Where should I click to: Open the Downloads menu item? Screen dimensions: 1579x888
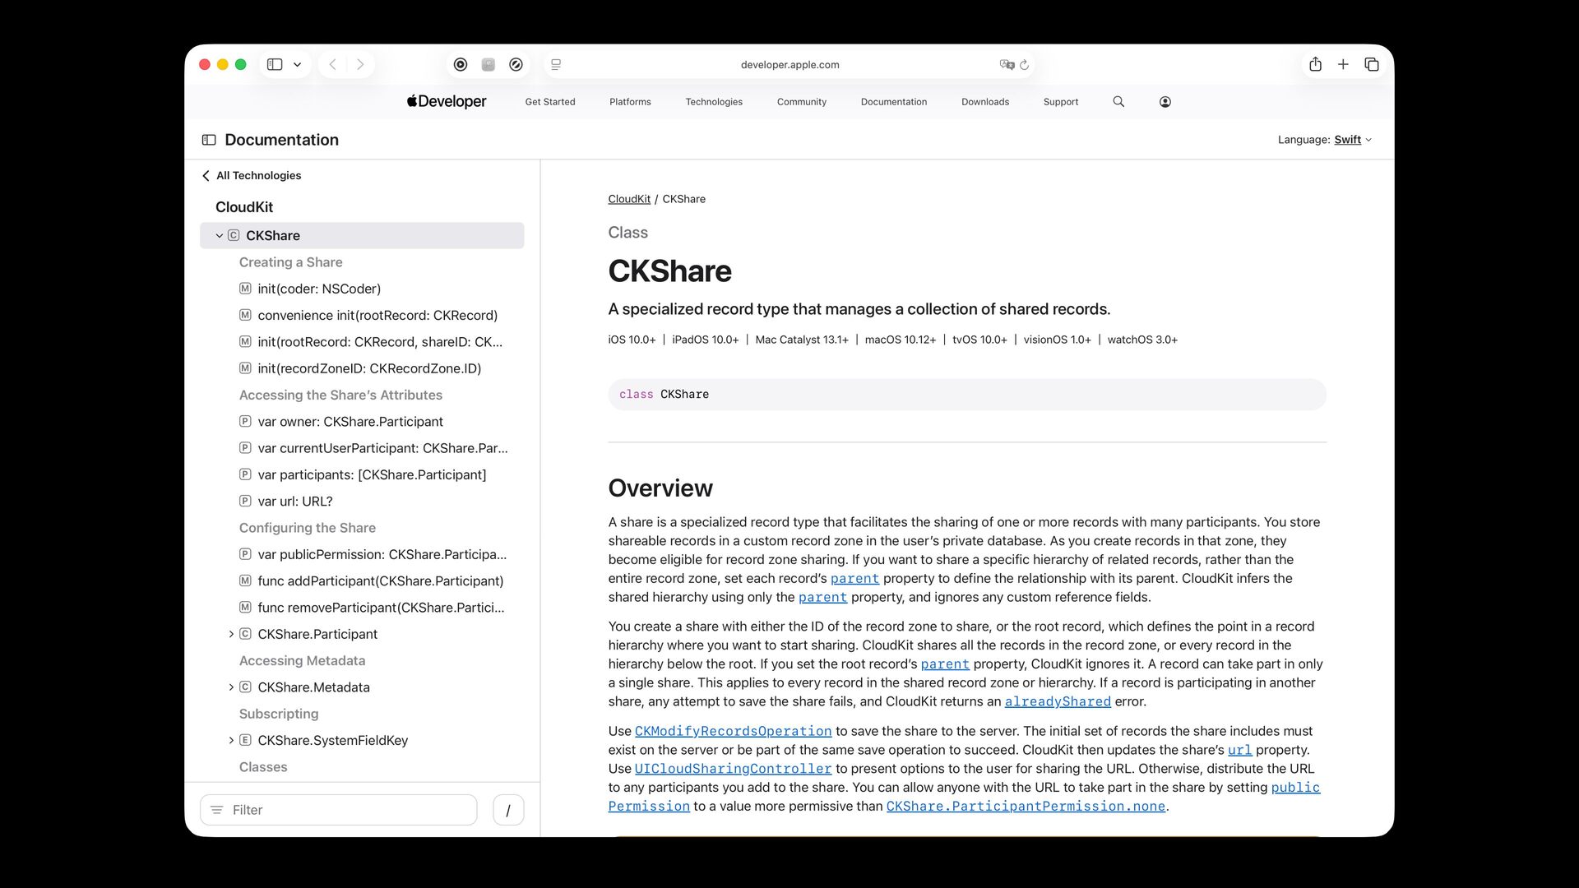tap(984, 102)
